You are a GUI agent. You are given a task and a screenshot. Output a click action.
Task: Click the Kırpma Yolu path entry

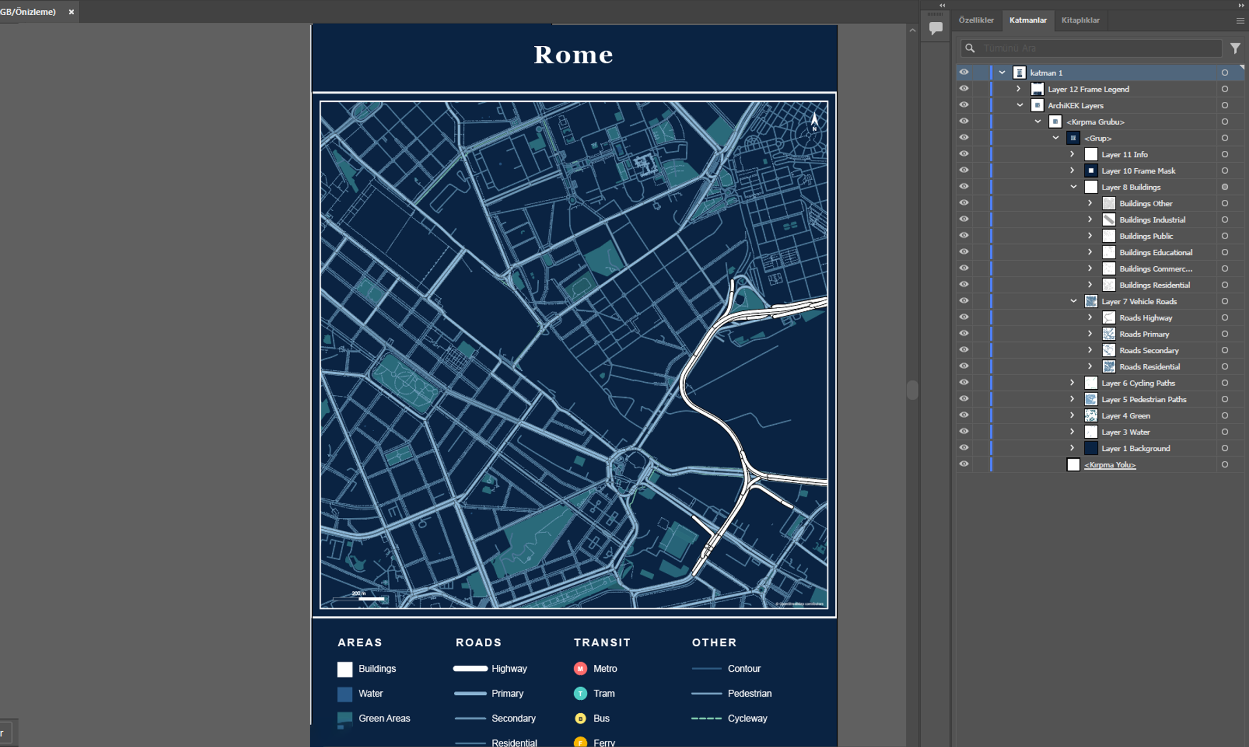pyautogui.click(x=1110, y=464)
